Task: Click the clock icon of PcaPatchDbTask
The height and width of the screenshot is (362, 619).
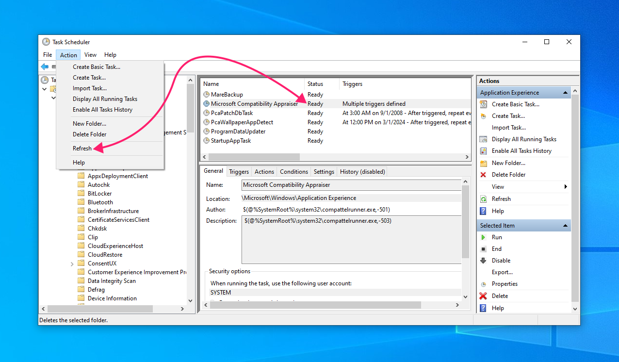Action: point(206,113)
